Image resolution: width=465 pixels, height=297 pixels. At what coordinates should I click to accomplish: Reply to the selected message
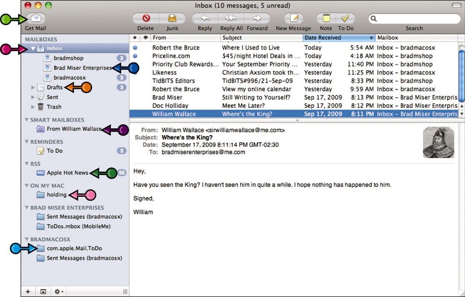coord(205,18)
